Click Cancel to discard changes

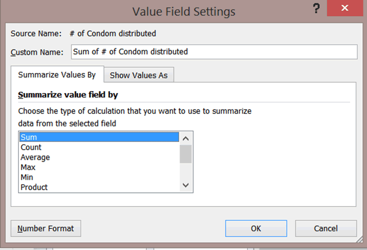click(x=326, y=228)
